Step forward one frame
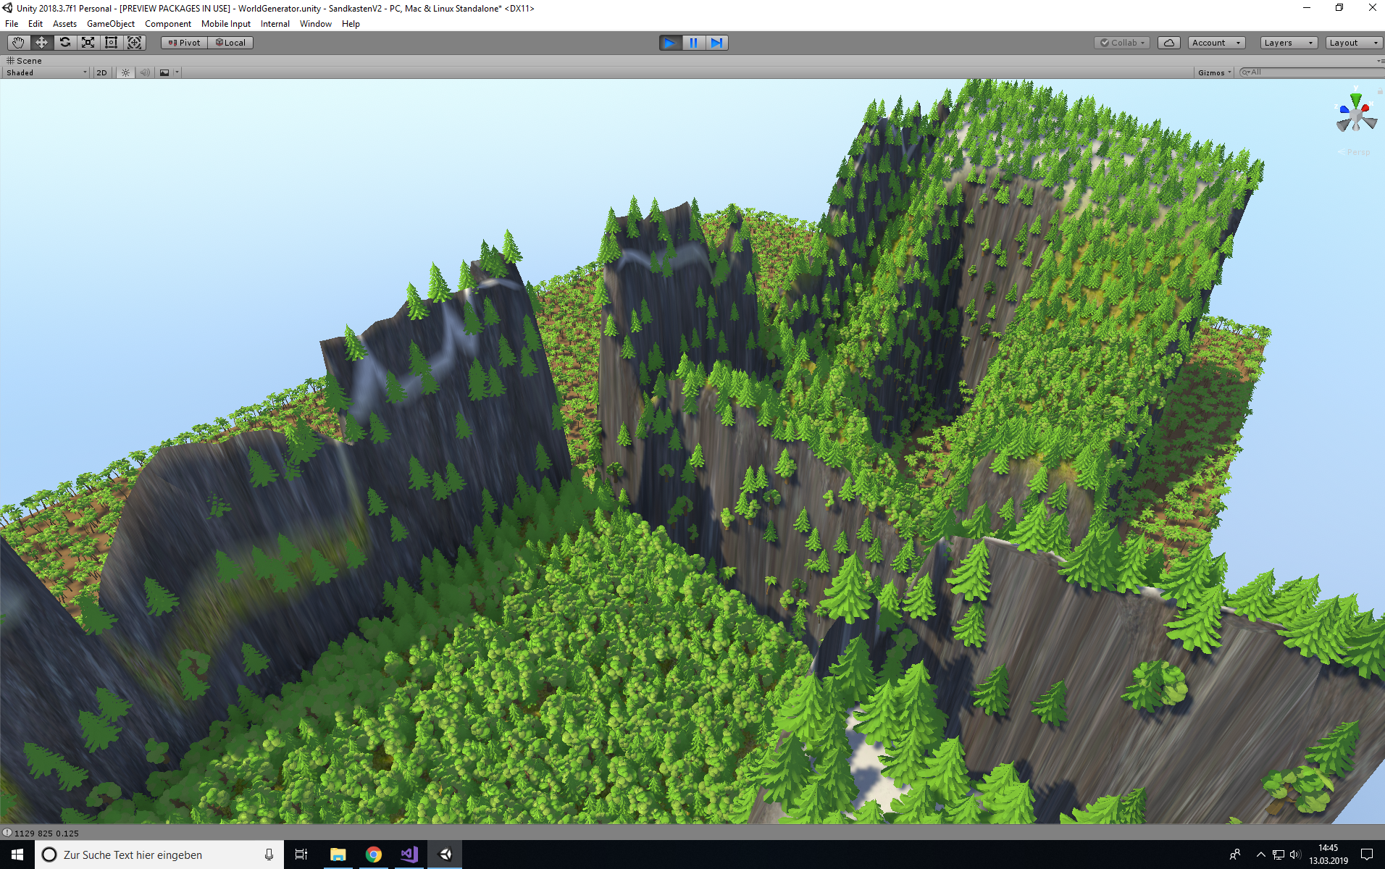 [x=716, y=43]
